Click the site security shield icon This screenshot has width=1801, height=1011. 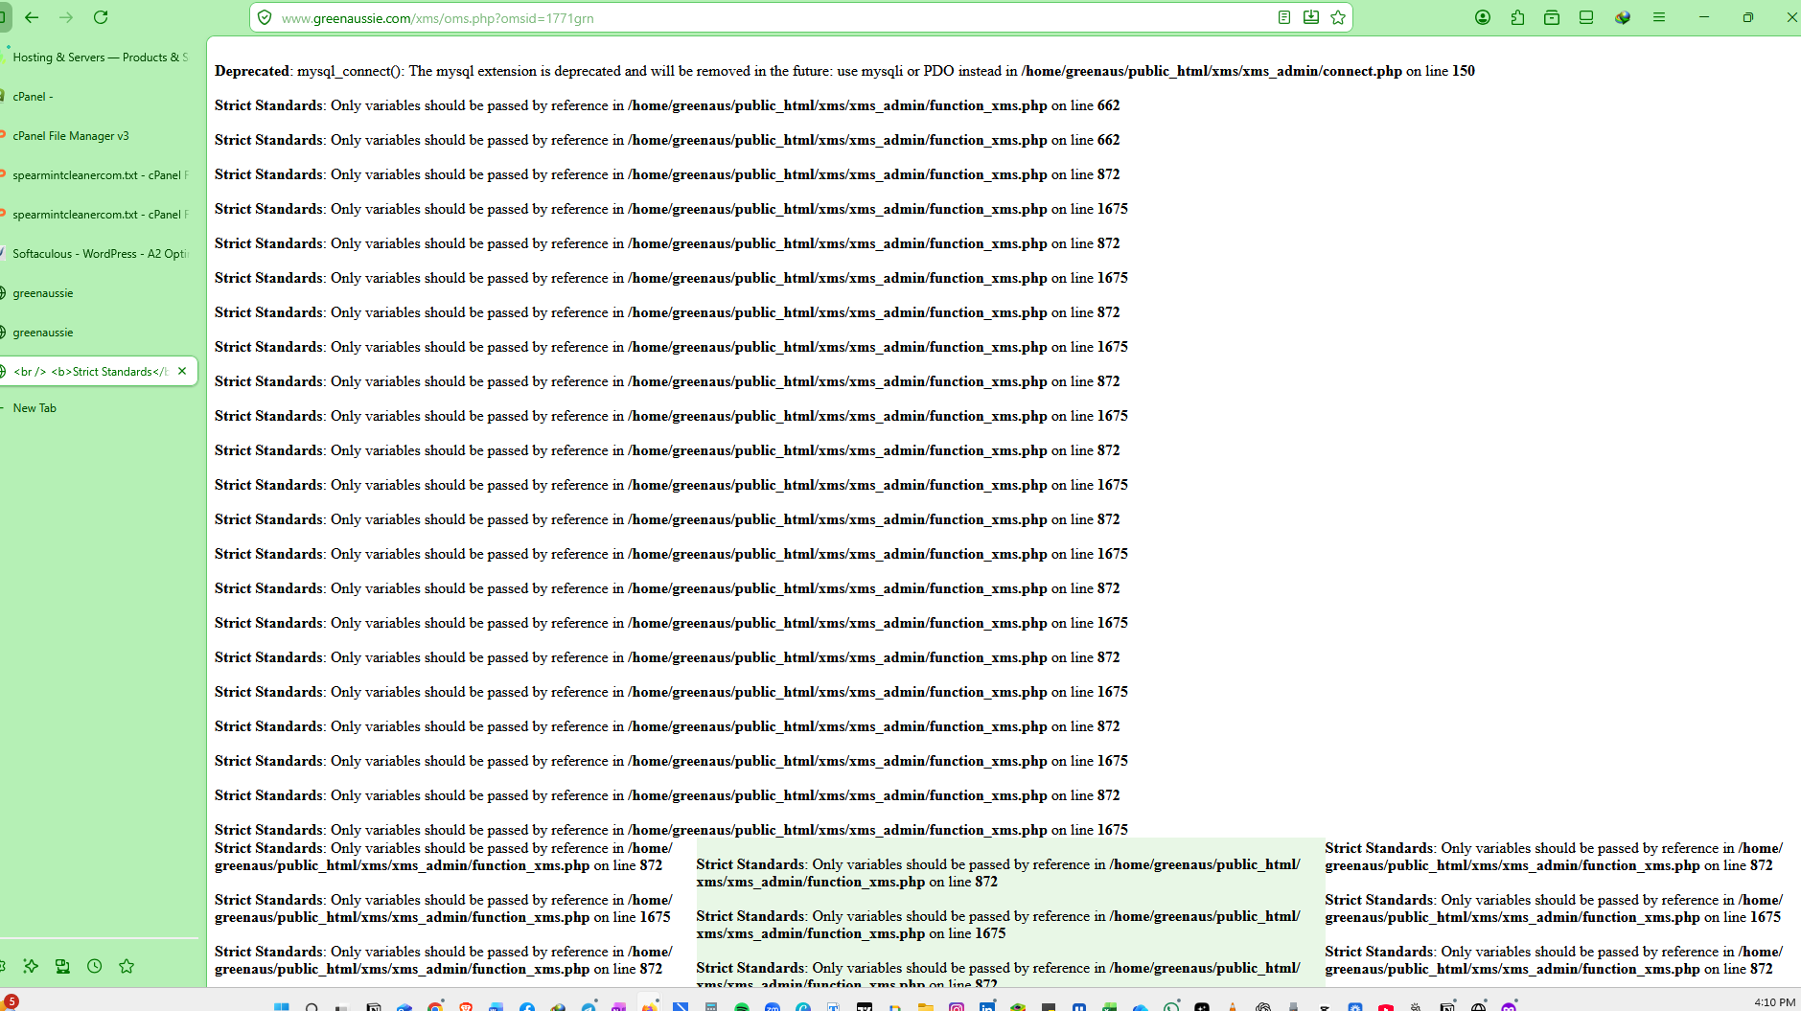(x=265, y=18)
